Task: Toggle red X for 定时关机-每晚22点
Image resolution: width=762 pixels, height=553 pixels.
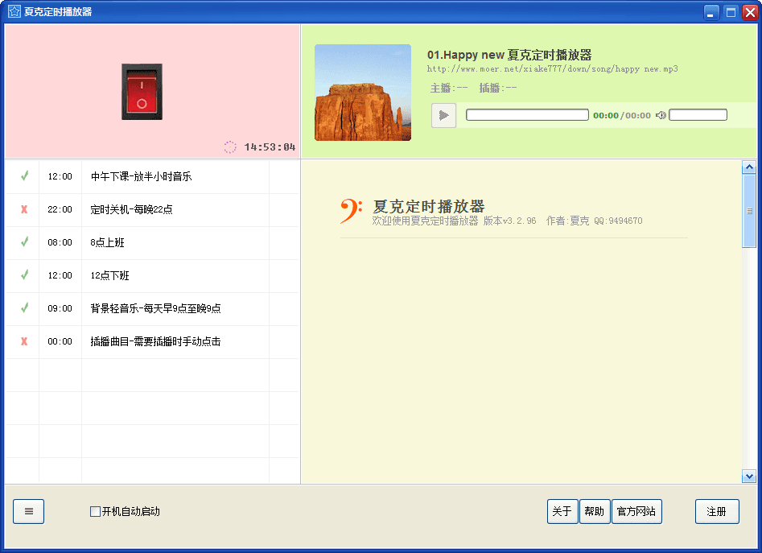Action: click(x=24, y=209)
